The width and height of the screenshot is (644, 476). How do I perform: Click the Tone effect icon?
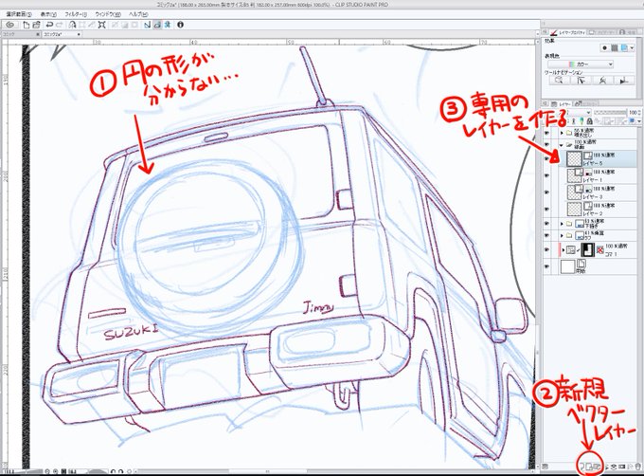(615, 48)
